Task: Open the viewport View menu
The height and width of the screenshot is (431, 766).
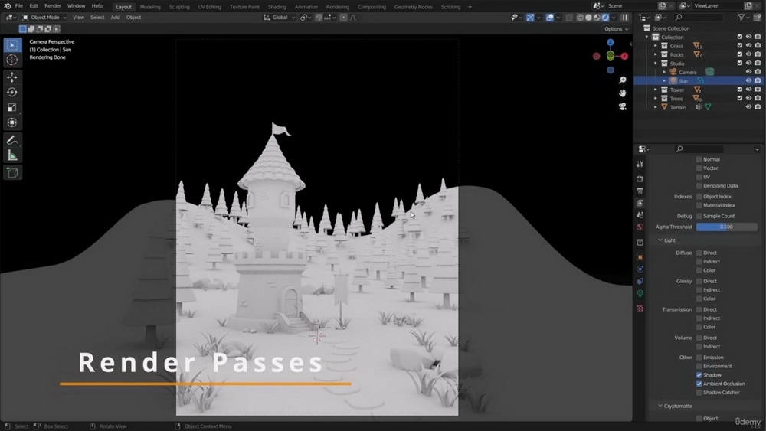Action: [78, 17]
